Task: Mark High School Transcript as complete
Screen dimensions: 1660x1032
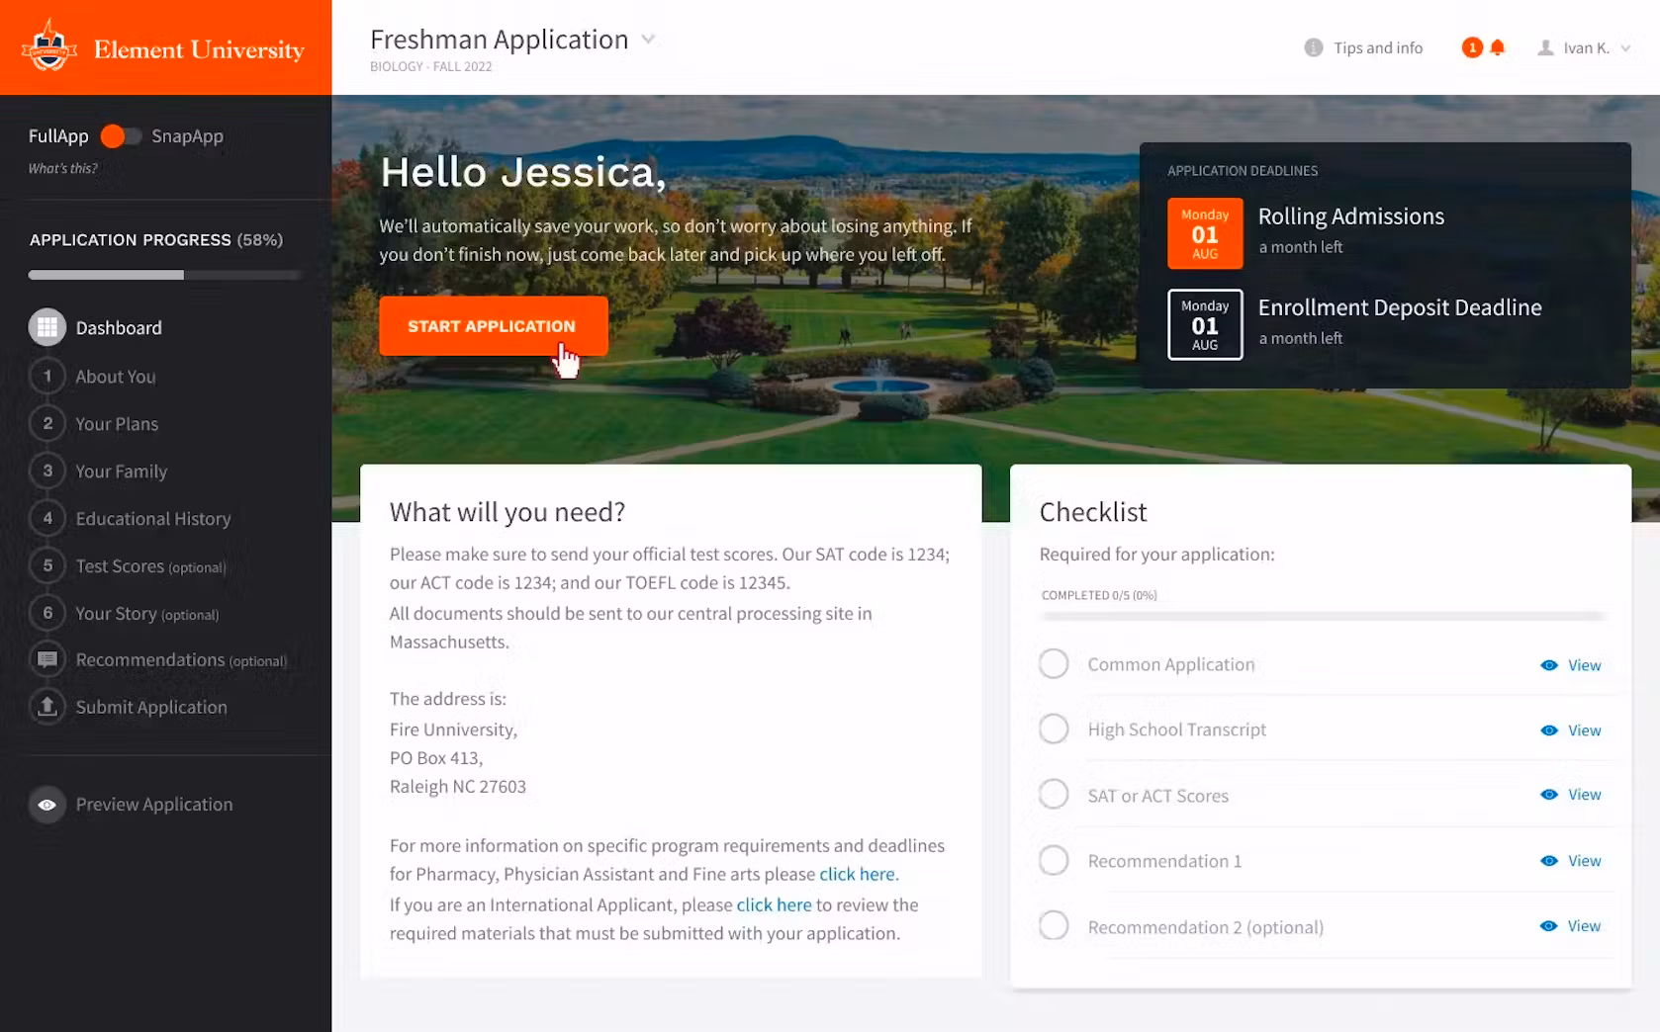Action: tap(1054, 730)
